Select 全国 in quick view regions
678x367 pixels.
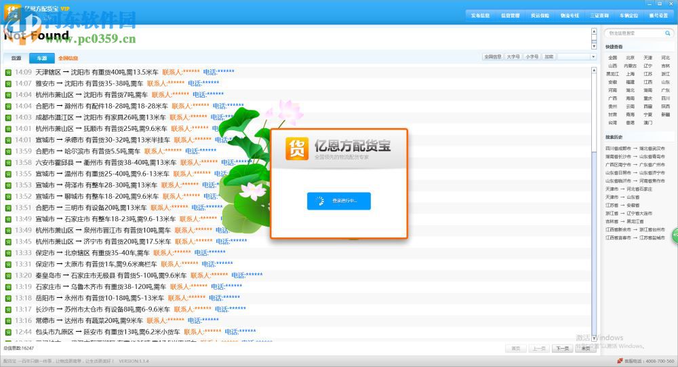coord(613,58)
